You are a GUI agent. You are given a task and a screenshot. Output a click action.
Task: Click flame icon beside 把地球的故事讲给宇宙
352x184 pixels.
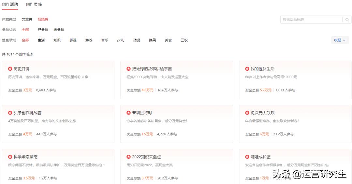click(x=128, y=69)
